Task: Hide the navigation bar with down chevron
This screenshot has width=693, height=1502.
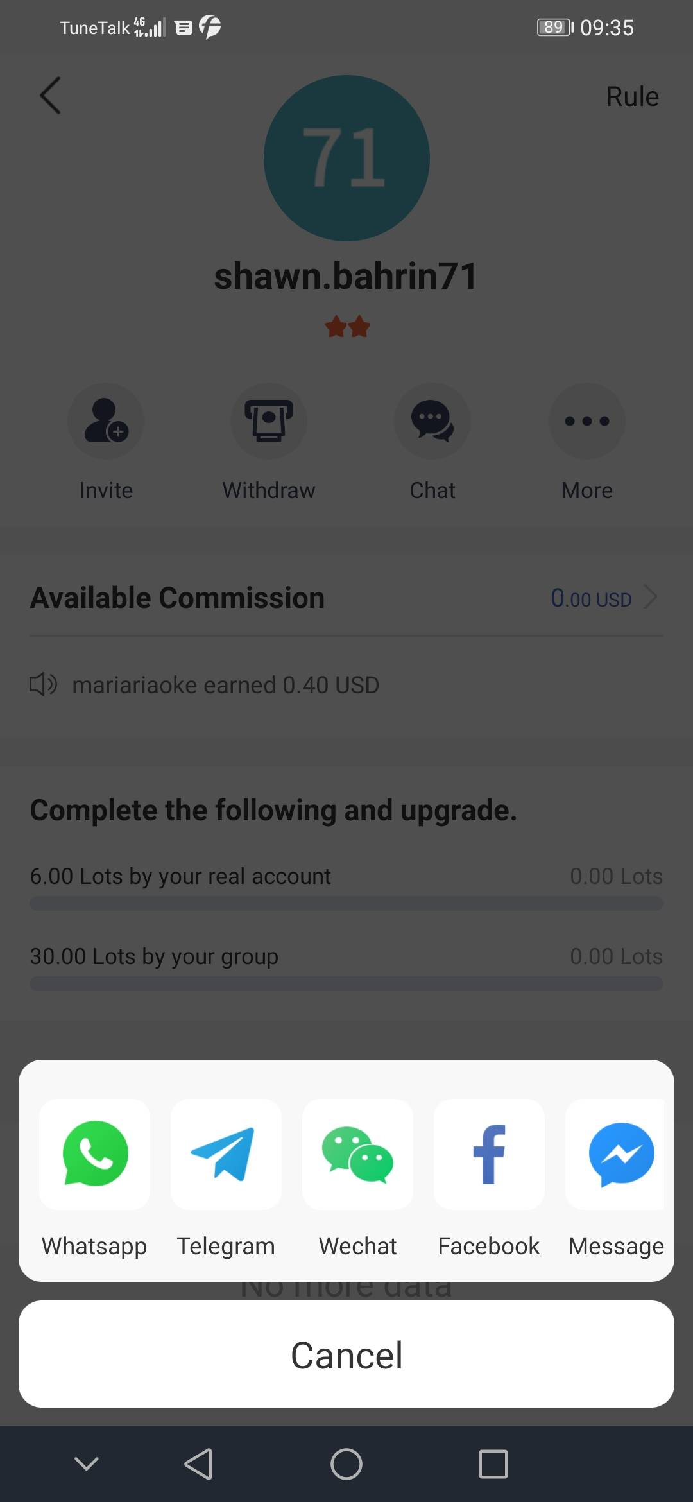Action: (x=87, y=1463)
